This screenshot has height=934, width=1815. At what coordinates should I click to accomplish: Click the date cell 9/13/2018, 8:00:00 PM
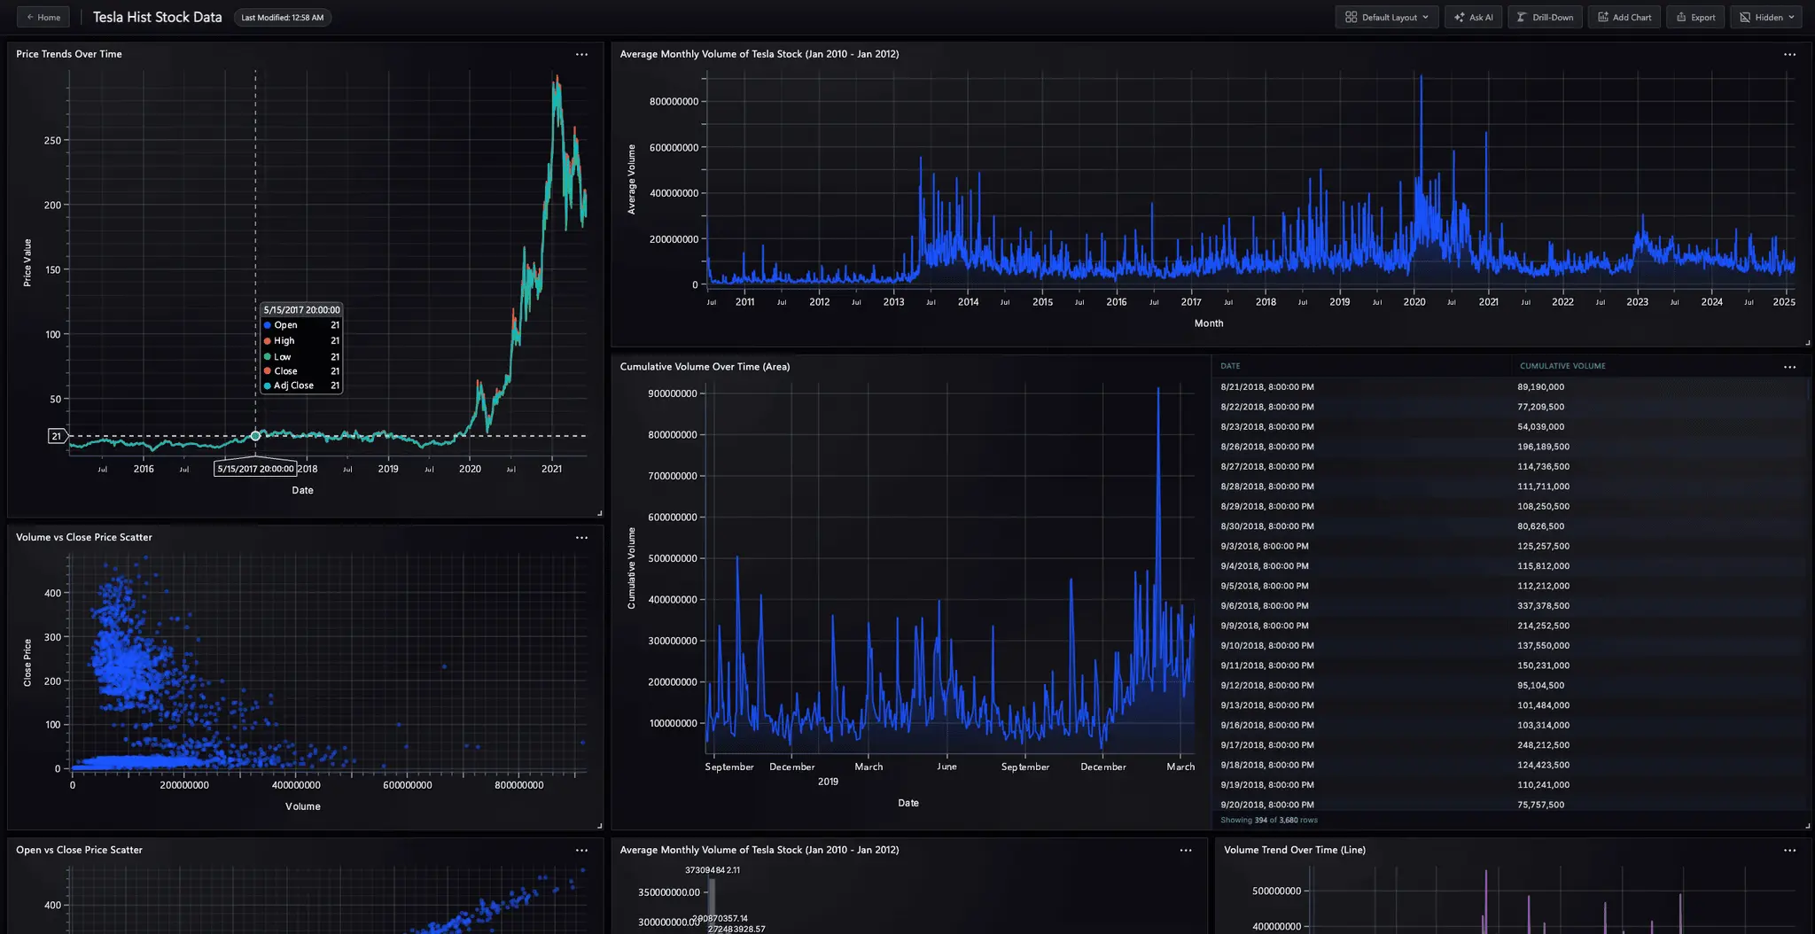coord(1267,705)
